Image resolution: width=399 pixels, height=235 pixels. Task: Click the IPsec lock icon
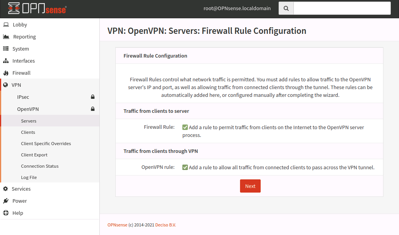click(x=93, y=97)
